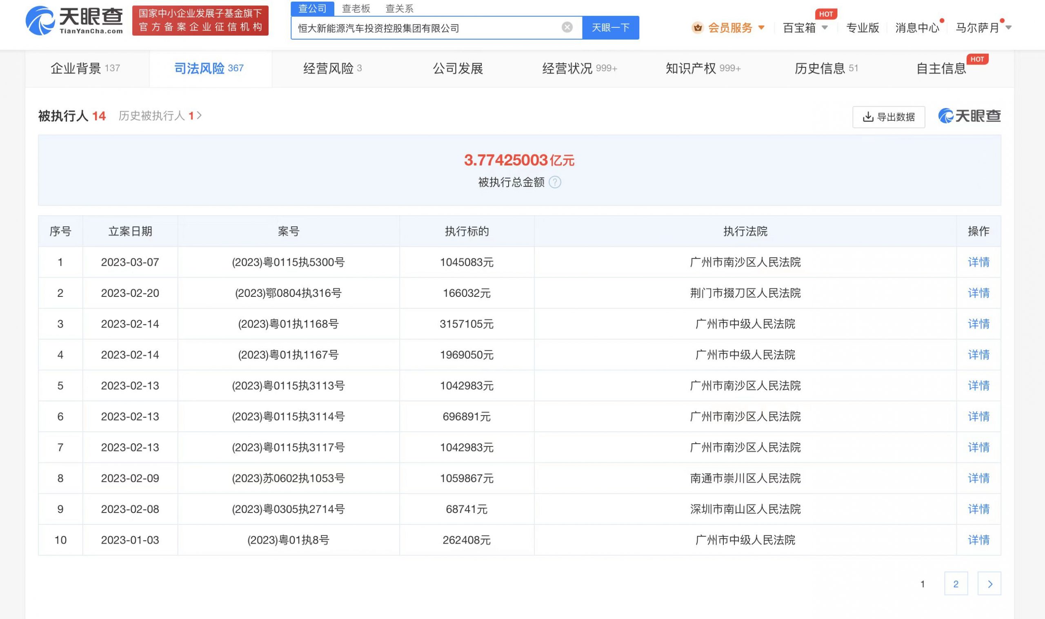The width and height of the screenshot is (1045, 619).
Task: Click the crown icon next to 会员服务
Action: (697, 28)
